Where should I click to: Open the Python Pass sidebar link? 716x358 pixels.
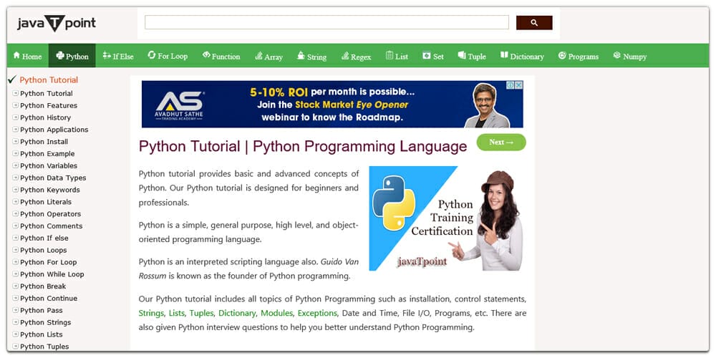tap(42, 311)
